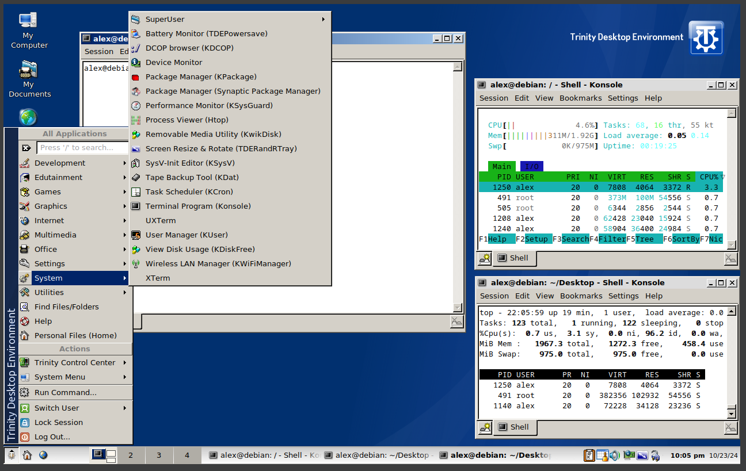
Task: Open Task Scheduler (KCron)
Action: click(x=189, y=192)
